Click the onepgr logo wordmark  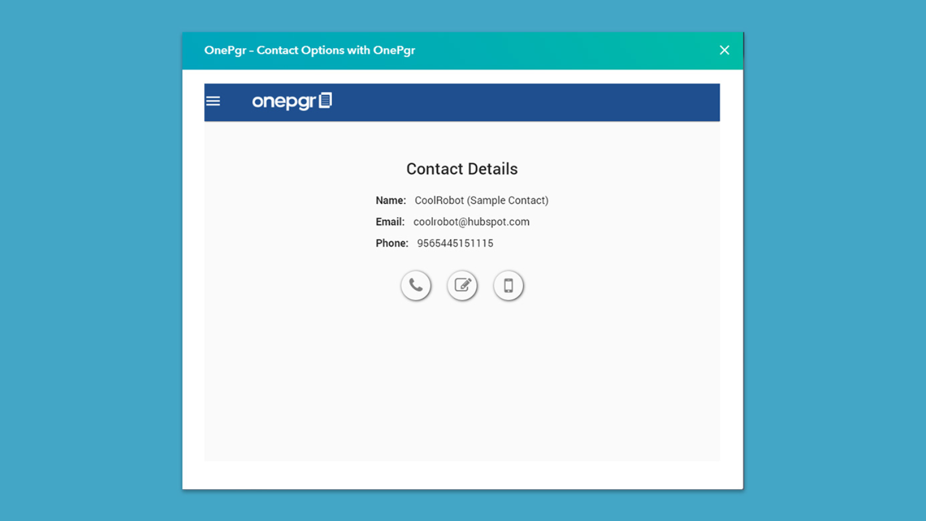click(x=284, y=102)
